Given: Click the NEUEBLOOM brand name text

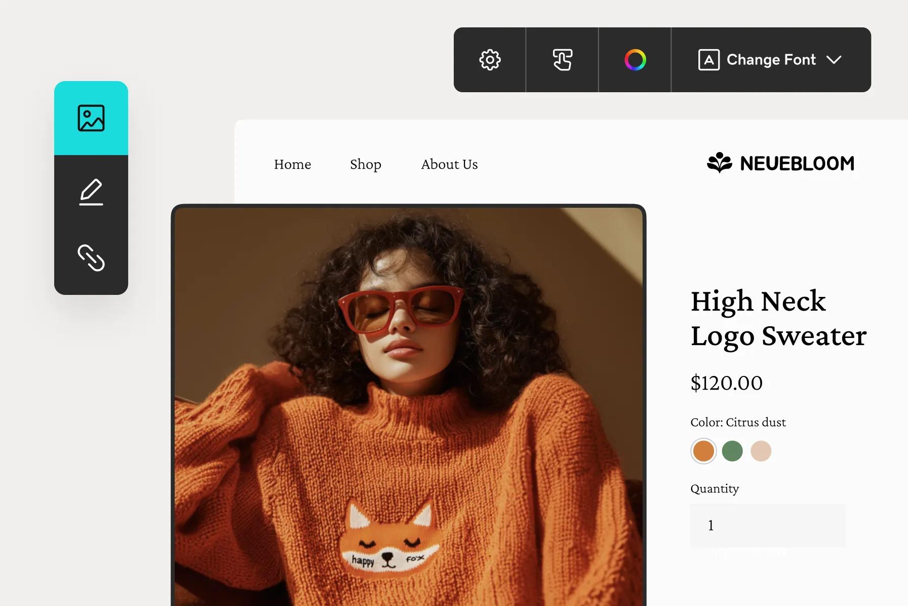Looking at the screenshot, I should point(797,163).
